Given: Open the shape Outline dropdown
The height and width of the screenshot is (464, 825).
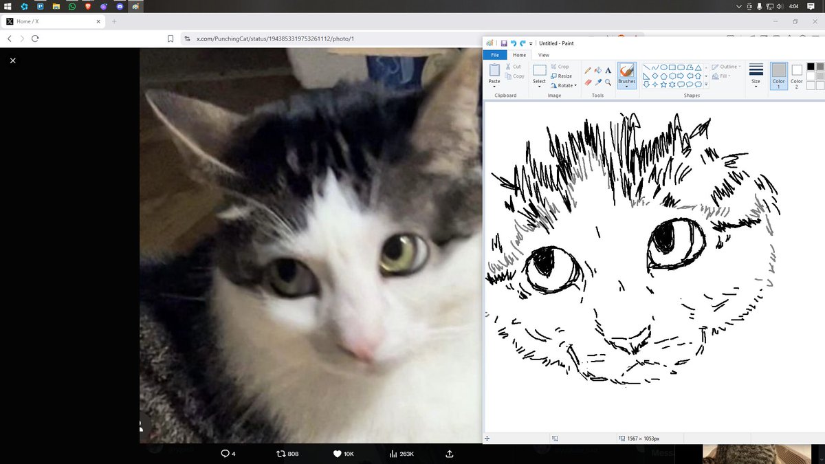Looking at the screenshot, I should click(x=726, y=67).
